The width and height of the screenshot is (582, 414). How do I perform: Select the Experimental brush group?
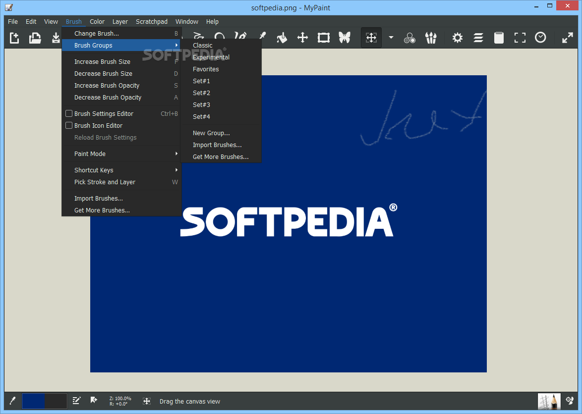(221, 57)
